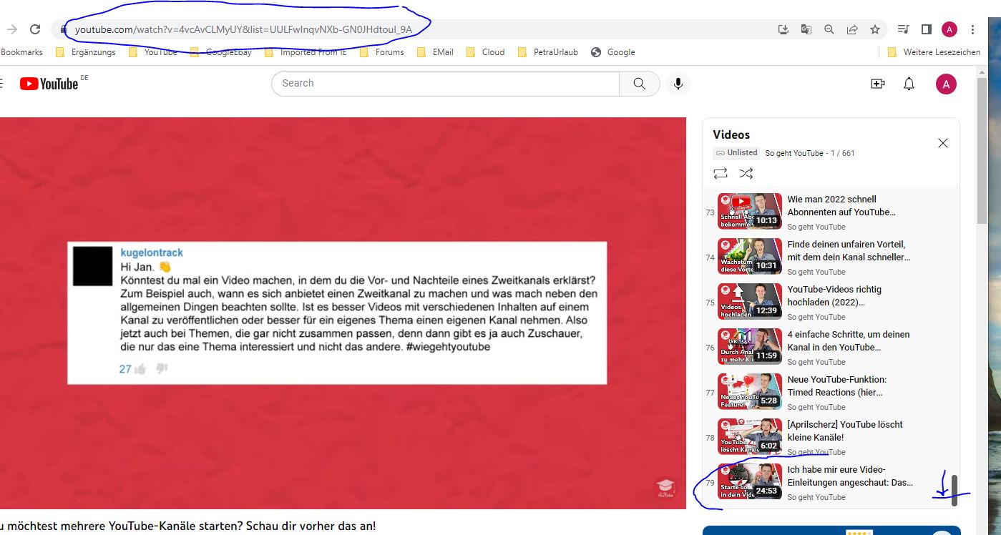Viewport: 1001px width, 535px height.
Task: Toggle shuffle playlist
Action: 746,173
